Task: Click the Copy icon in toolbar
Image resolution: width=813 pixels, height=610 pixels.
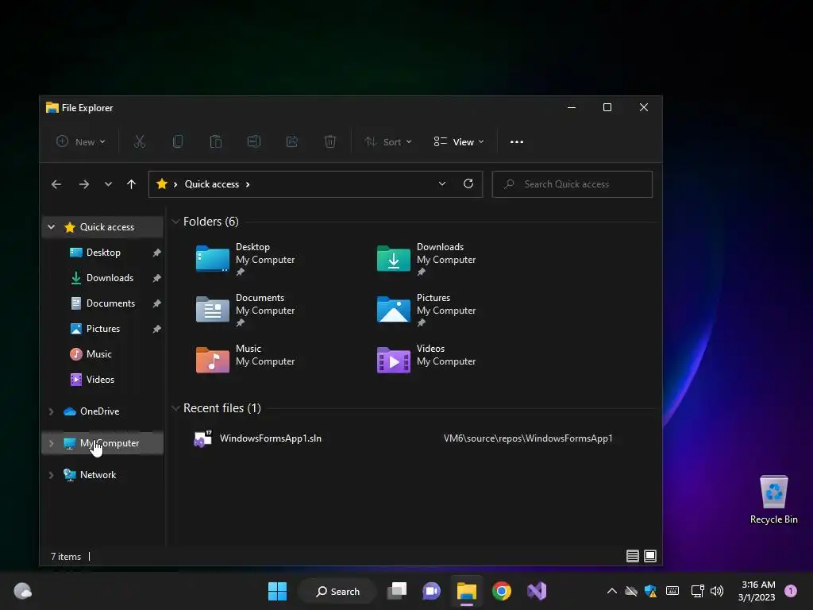Action: (x=178, y=141)
